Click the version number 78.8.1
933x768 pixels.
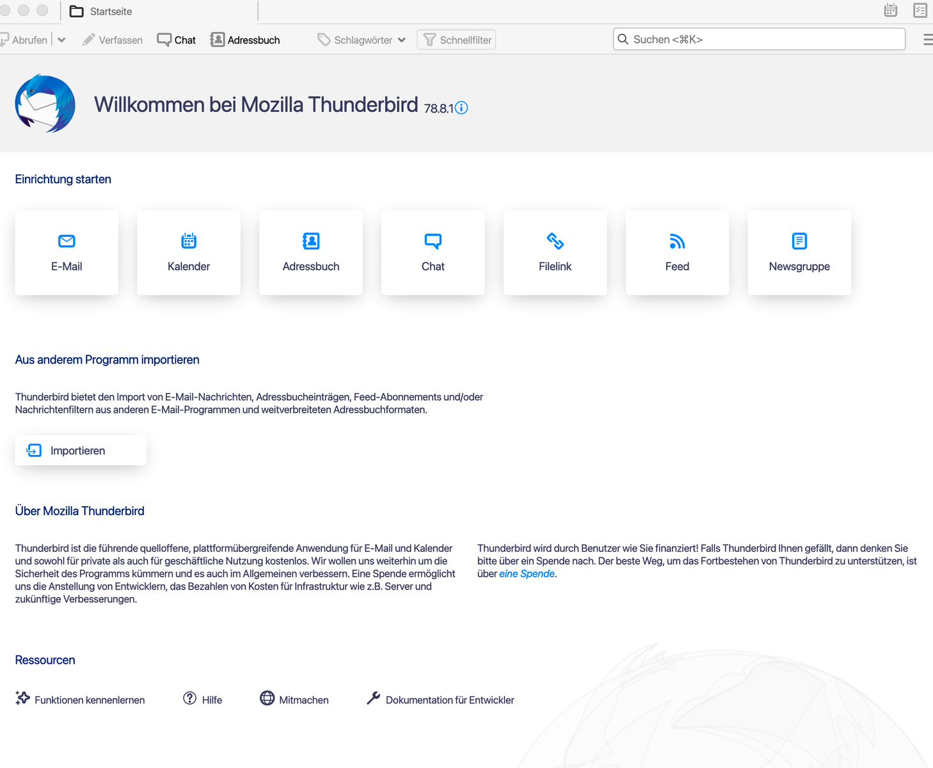point(438,109)
